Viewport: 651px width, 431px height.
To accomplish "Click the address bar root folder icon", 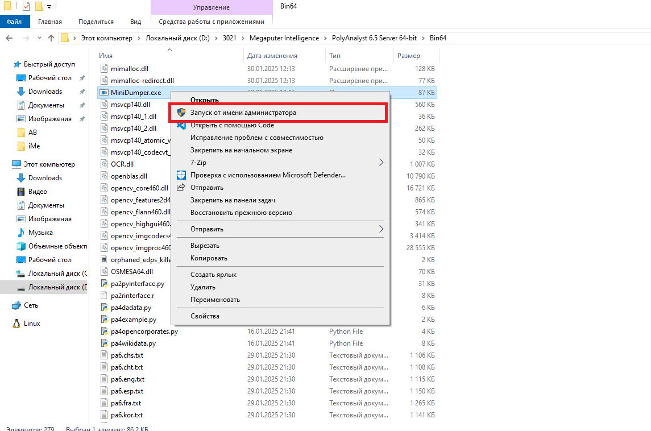I will point(65,38).
